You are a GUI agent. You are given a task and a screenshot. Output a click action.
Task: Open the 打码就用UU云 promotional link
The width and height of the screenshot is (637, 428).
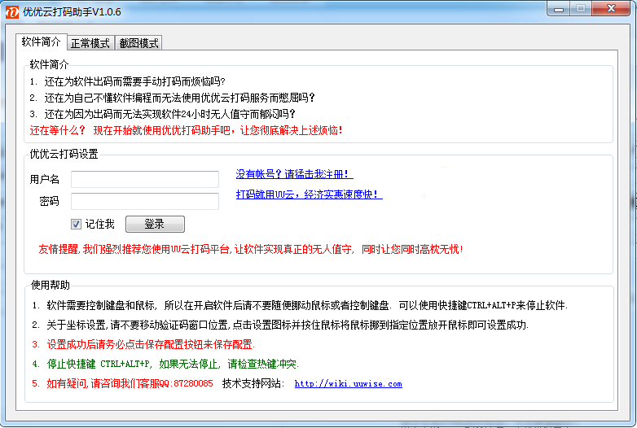[310, 194]
